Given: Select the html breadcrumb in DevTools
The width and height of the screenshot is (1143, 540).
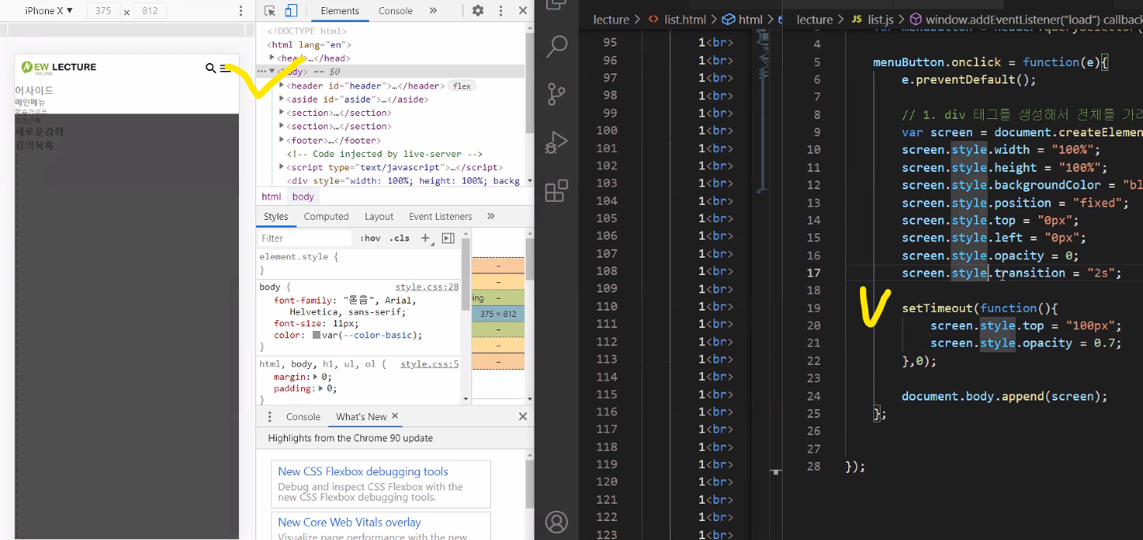Looking at the screenshot, I should [271, 197].
